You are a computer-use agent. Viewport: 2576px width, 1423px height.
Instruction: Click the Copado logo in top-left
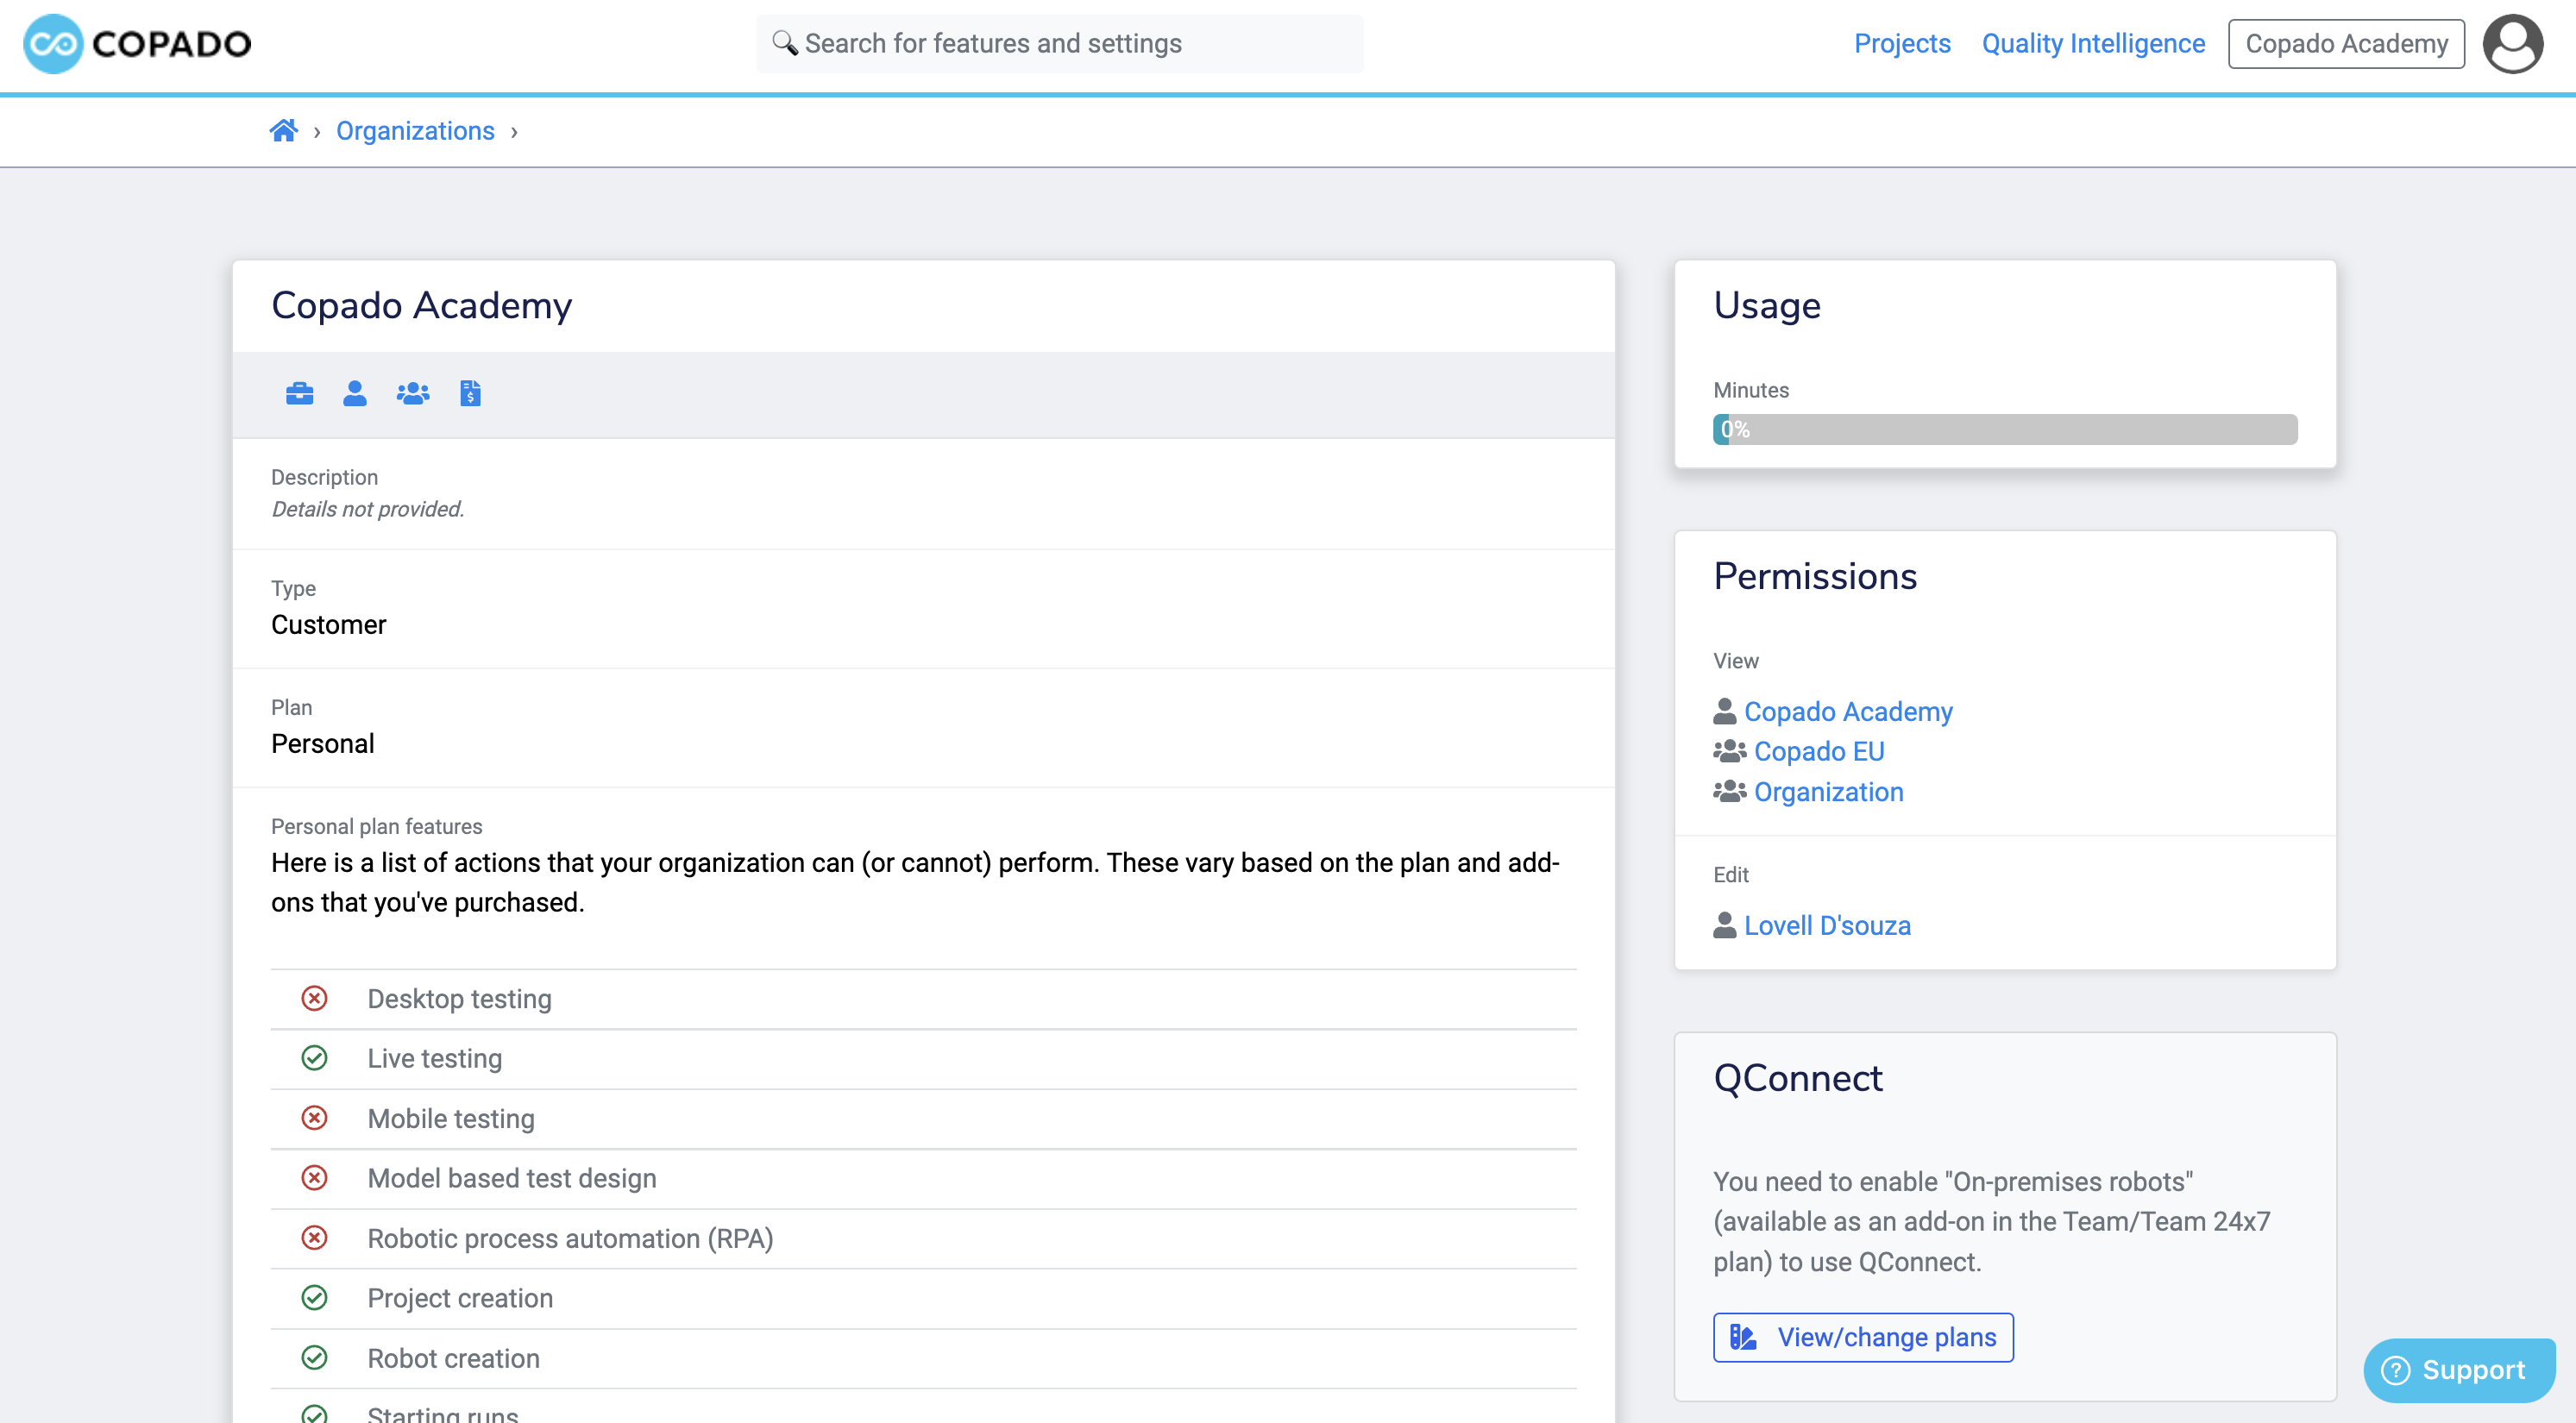135,44
